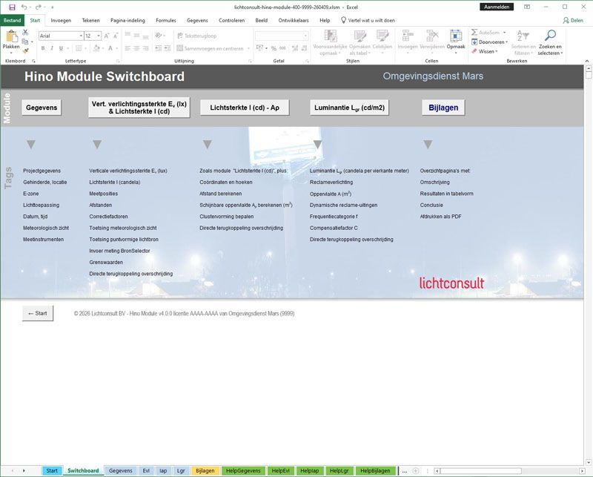Click AutoSom sigma icon
Image resolution: width=593 pixels, height=477 pixels.
pos(474,33)
